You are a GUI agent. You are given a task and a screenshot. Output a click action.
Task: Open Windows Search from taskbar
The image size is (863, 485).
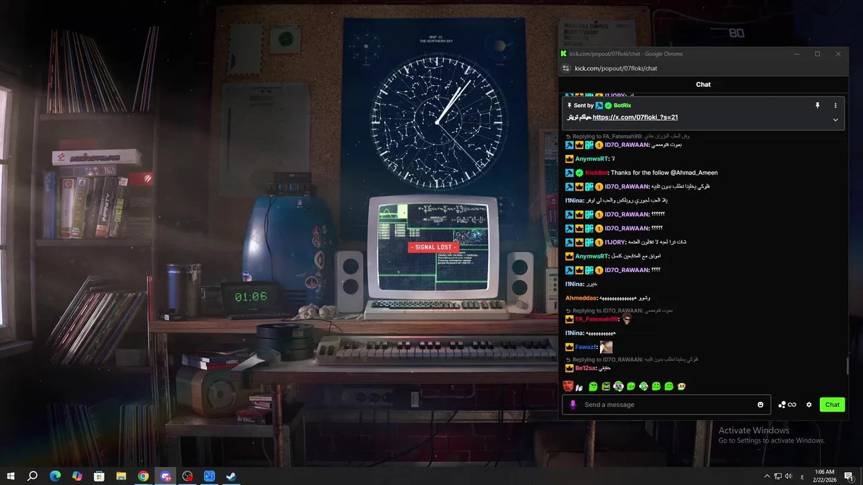32,476
